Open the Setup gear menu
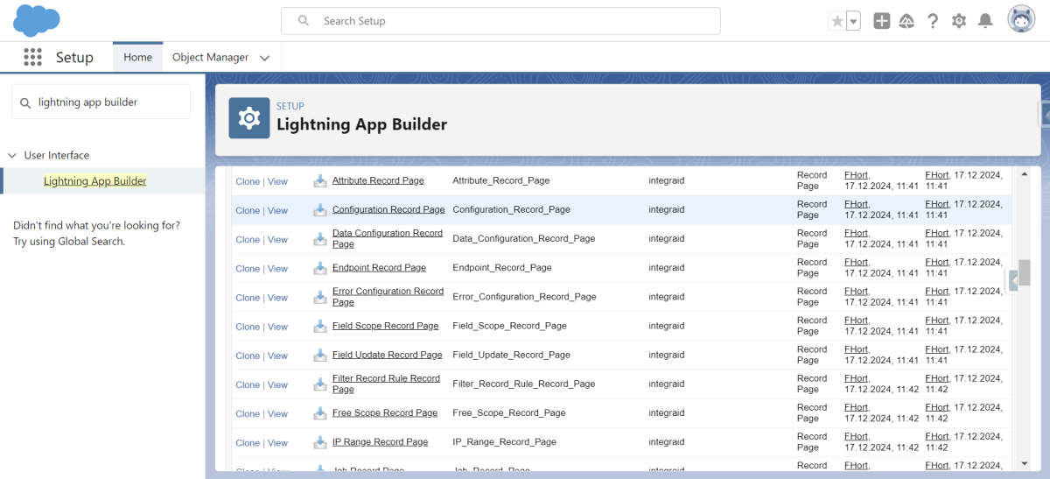The width and height of the screenshot is (1050, 479). click(x=959, y=21)
